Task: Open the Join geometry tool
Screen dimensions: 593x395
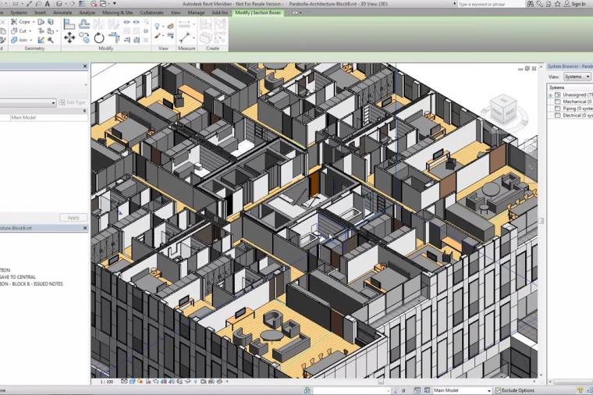Action: pos(23,39)
